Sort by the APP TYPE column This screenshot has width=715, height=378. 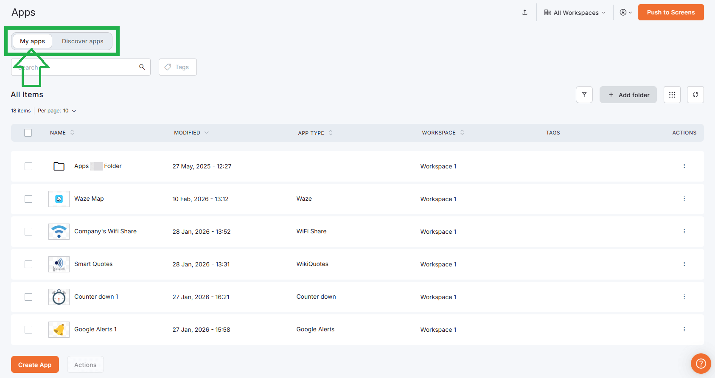click(315, 133)
